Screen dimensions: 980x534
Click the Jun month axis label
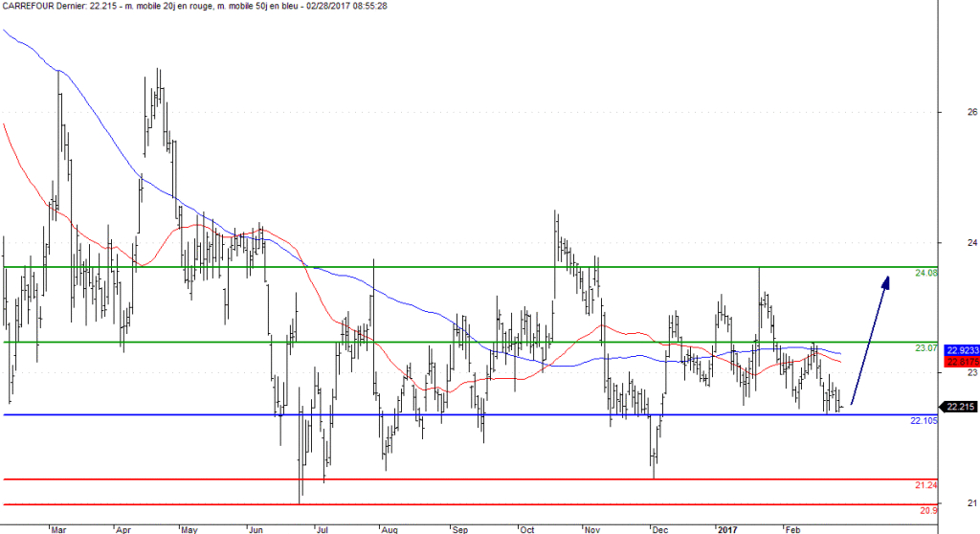point(256,529)
